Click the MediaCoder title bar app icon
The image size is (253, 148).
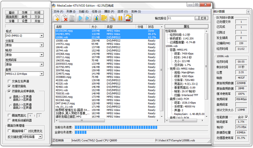click(x=54, y=6)
